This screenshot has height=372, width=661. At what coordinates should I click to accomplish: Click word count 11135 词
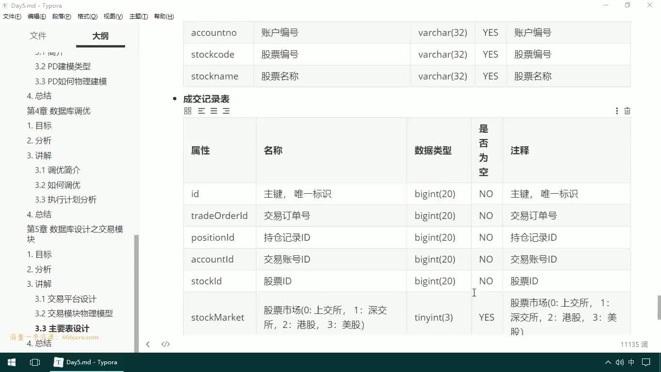pyautogui.click(x=634, y=344)
